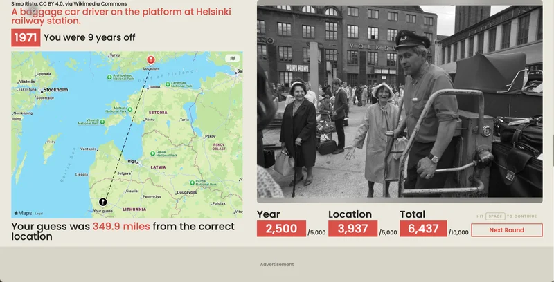
Task: Open the baggage car driver photograph
Action: point(400,101)
